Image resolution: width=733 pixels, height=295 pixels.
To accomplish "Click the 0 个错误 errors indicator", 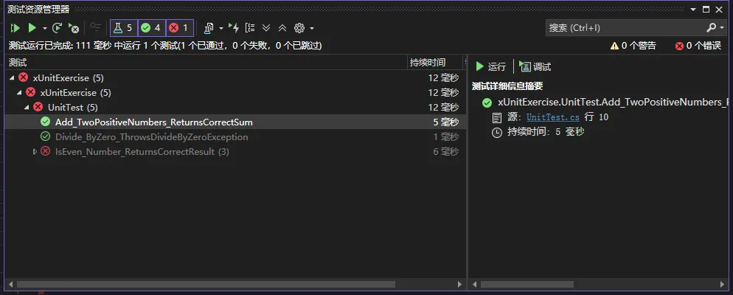I will (698, 46).
